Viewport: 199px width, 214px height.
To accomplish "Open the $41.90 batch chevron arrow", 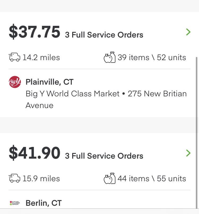I will pyautogui.click(x=188, y=153).
